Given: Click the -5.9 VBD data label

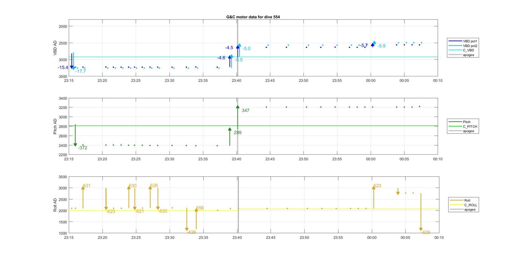Looking at the screenshot, I should click(x=382, y=46).
